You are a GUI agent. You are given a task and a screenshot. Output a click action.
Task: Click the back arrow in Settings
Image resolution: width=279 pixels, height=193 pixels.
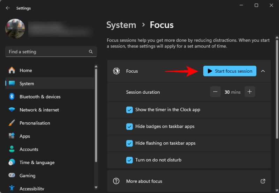8,8
